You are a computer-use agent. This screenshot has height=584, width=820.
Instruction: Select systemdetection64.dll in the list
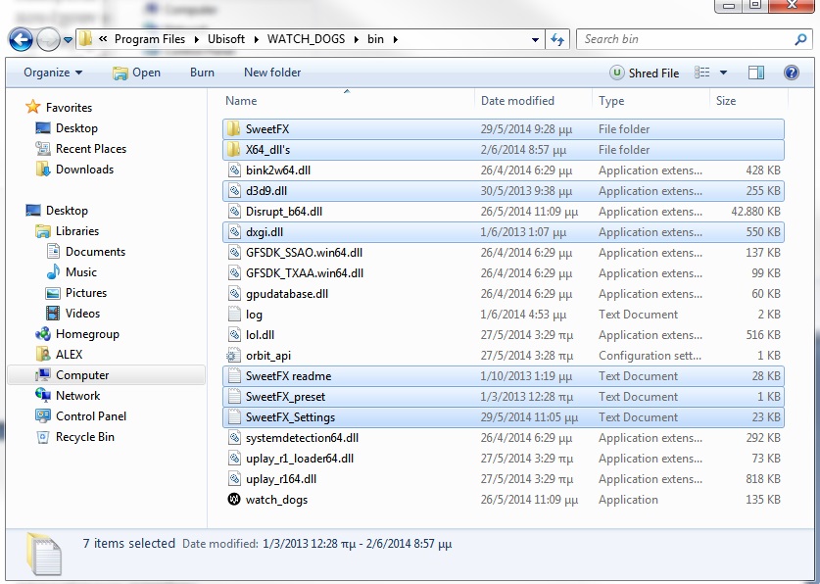point(302,438)
